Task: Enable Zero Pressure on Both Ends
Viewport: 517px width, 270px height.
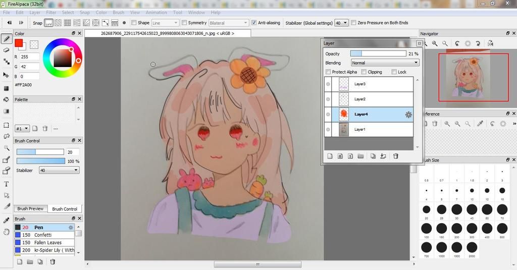Action: click(353, 23)
